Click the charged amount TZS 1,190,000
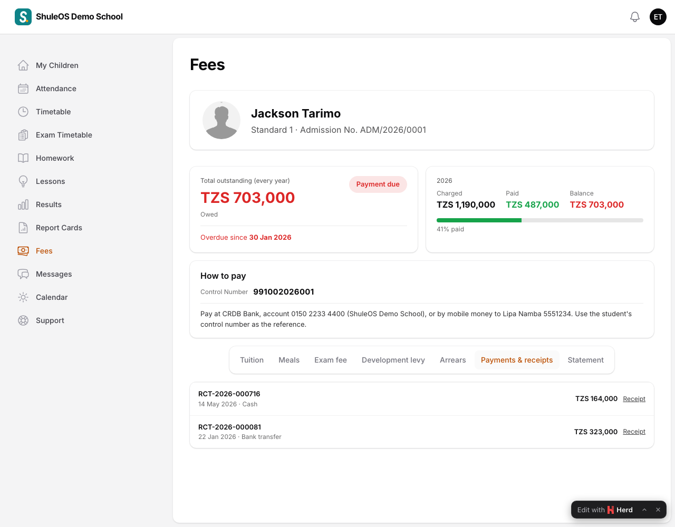Image resolution: width=675 pixels, height=527 pixels. pyautogui.click(x=466, y=204)
